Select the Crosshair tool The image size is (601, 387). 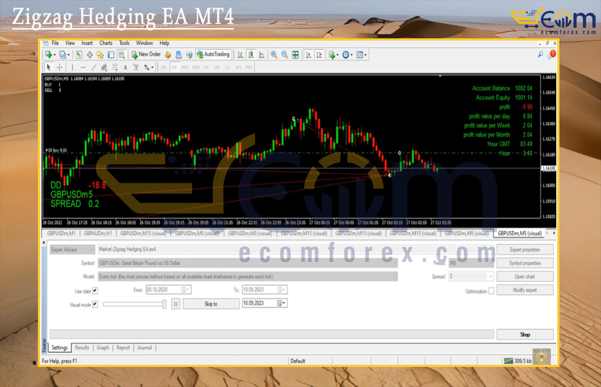59,67
